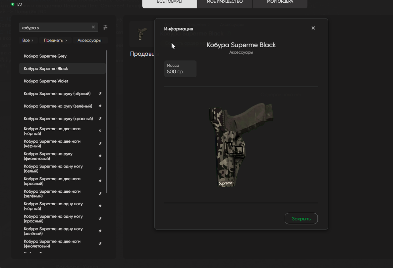Select Кобура Superme на руку (зелёный)
Screen dimensions: 393x268
point(62,106)
